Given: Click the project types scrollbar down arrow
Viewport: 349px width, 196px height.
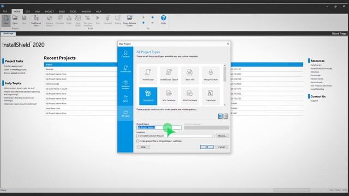Looking at the screenshot, I should point(225,105).
